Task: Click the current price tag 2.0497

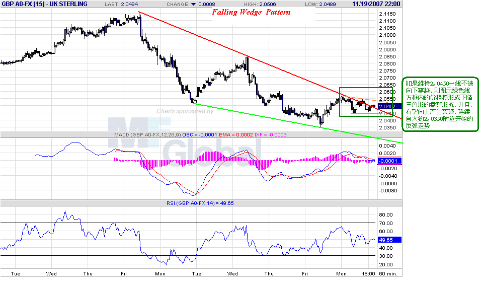Action: (389, 106)
